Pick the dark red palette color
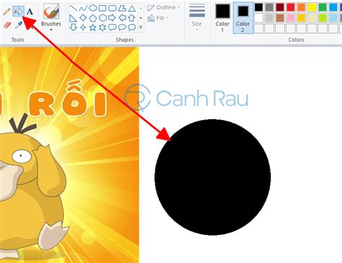This screenshot has width=342, height=263. (x=280, y=7)
